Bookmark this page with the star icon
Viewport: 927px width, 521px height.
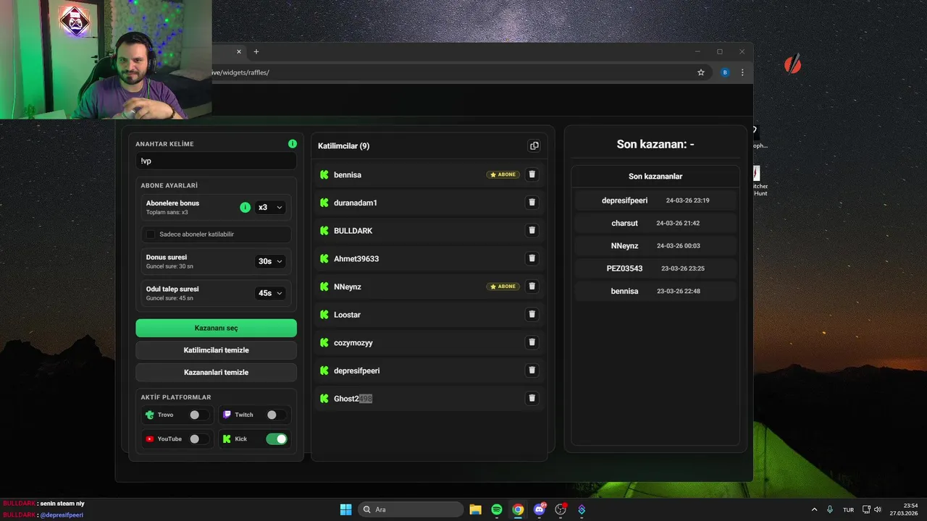[701, 72]
